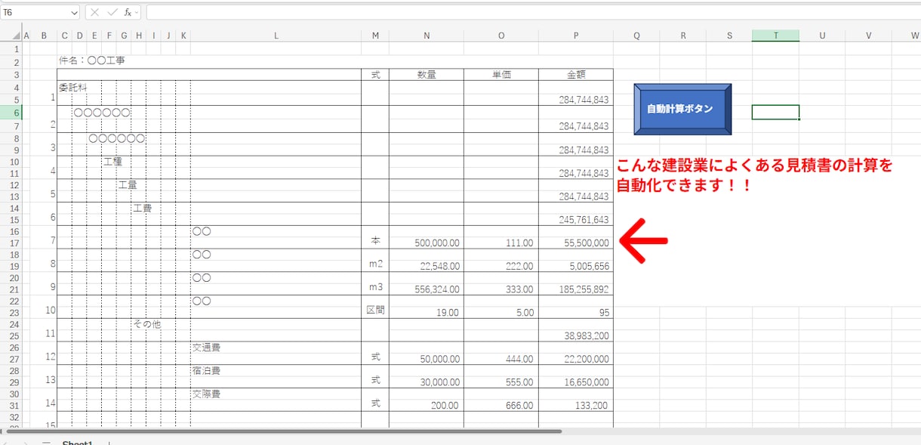Click the cell with 件名：○○工事

pos(92,60)
